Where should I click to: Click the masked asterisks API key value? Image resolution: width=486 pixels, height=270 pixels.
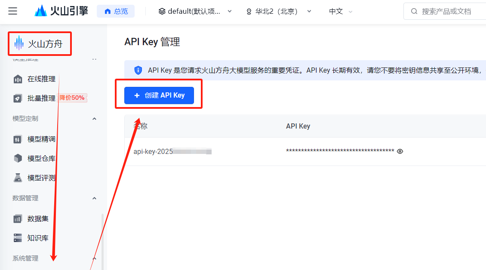tap(340, 151)
